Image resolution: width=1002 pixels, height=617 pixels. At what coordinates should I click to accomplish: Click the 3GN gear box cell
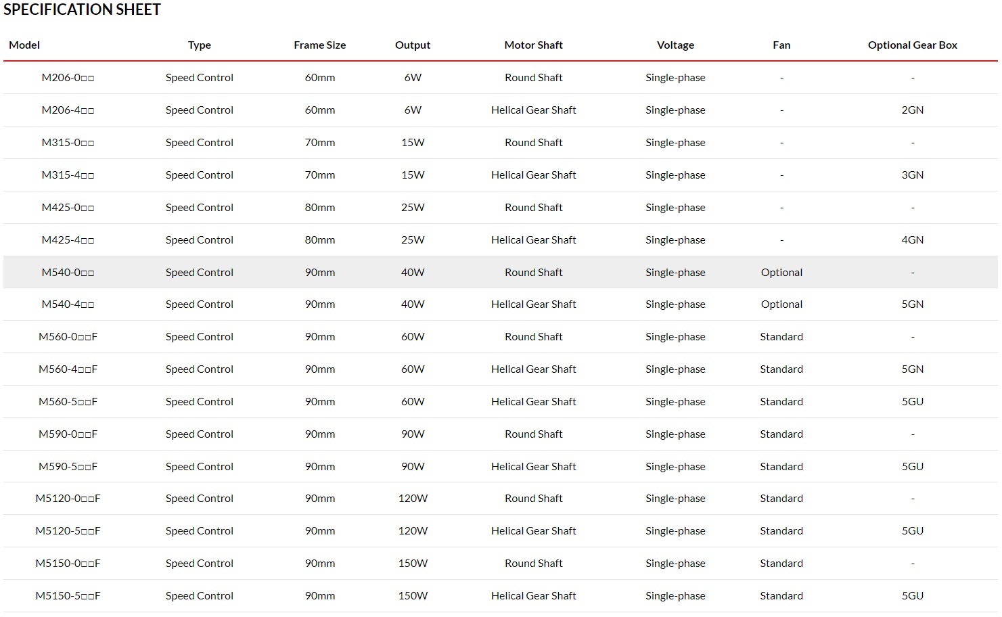click(913, 175)
